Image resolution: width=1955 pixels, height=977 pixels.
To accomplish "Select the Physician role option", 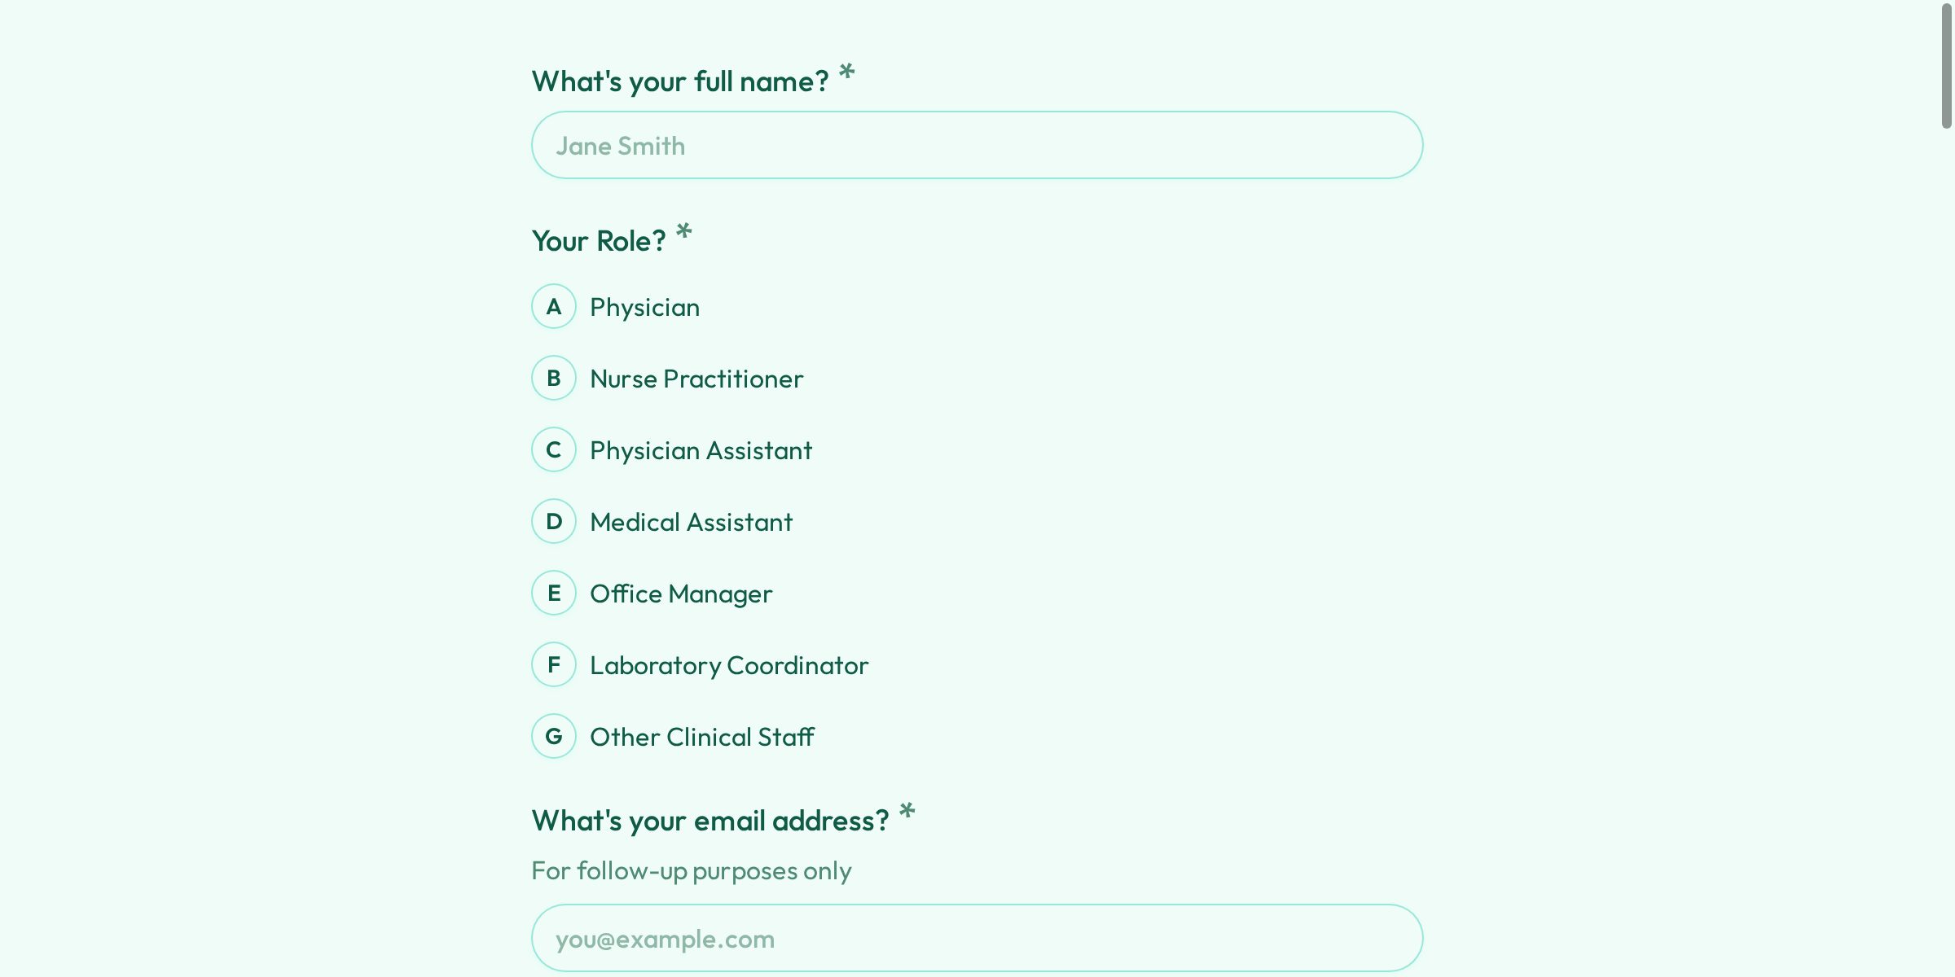I will tap(644, 307).
